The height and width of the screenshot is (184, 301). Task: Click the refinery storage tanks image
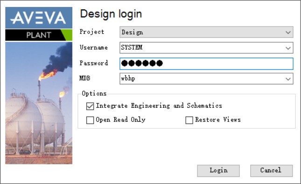[x=39, y=103]
